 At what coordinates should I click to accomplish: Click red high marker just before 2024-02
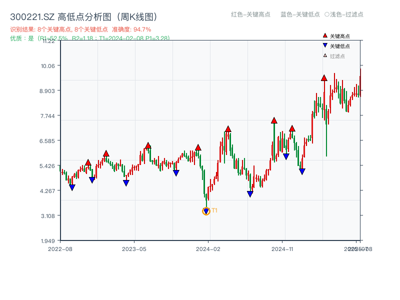tap(198, 147)
